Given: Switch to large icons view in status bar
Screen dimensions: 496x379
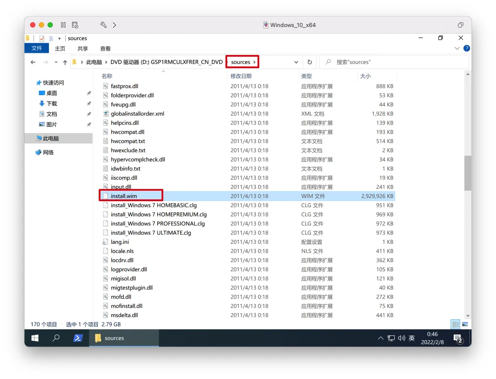Looking at the screenshot, I should tap(465, 324).
